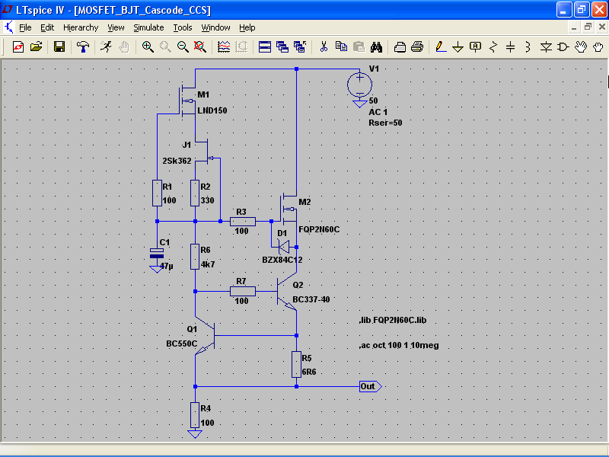Place a Ground symbol from the toolbar
Screen dimensions: 609x457
pos(458,47)
